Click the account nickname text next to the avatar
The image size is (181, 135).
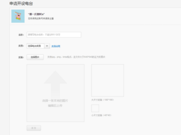pyautogui.click(x=36, y=14)
